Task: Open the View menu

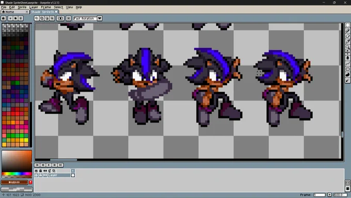Action: click(69, 7)
